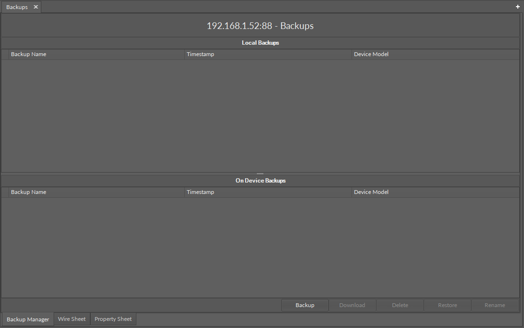Click the Local Backups section header

click(x=260, y=43)
